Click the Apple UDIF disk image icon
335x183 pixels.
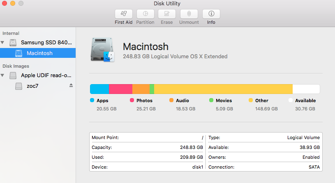13,75
